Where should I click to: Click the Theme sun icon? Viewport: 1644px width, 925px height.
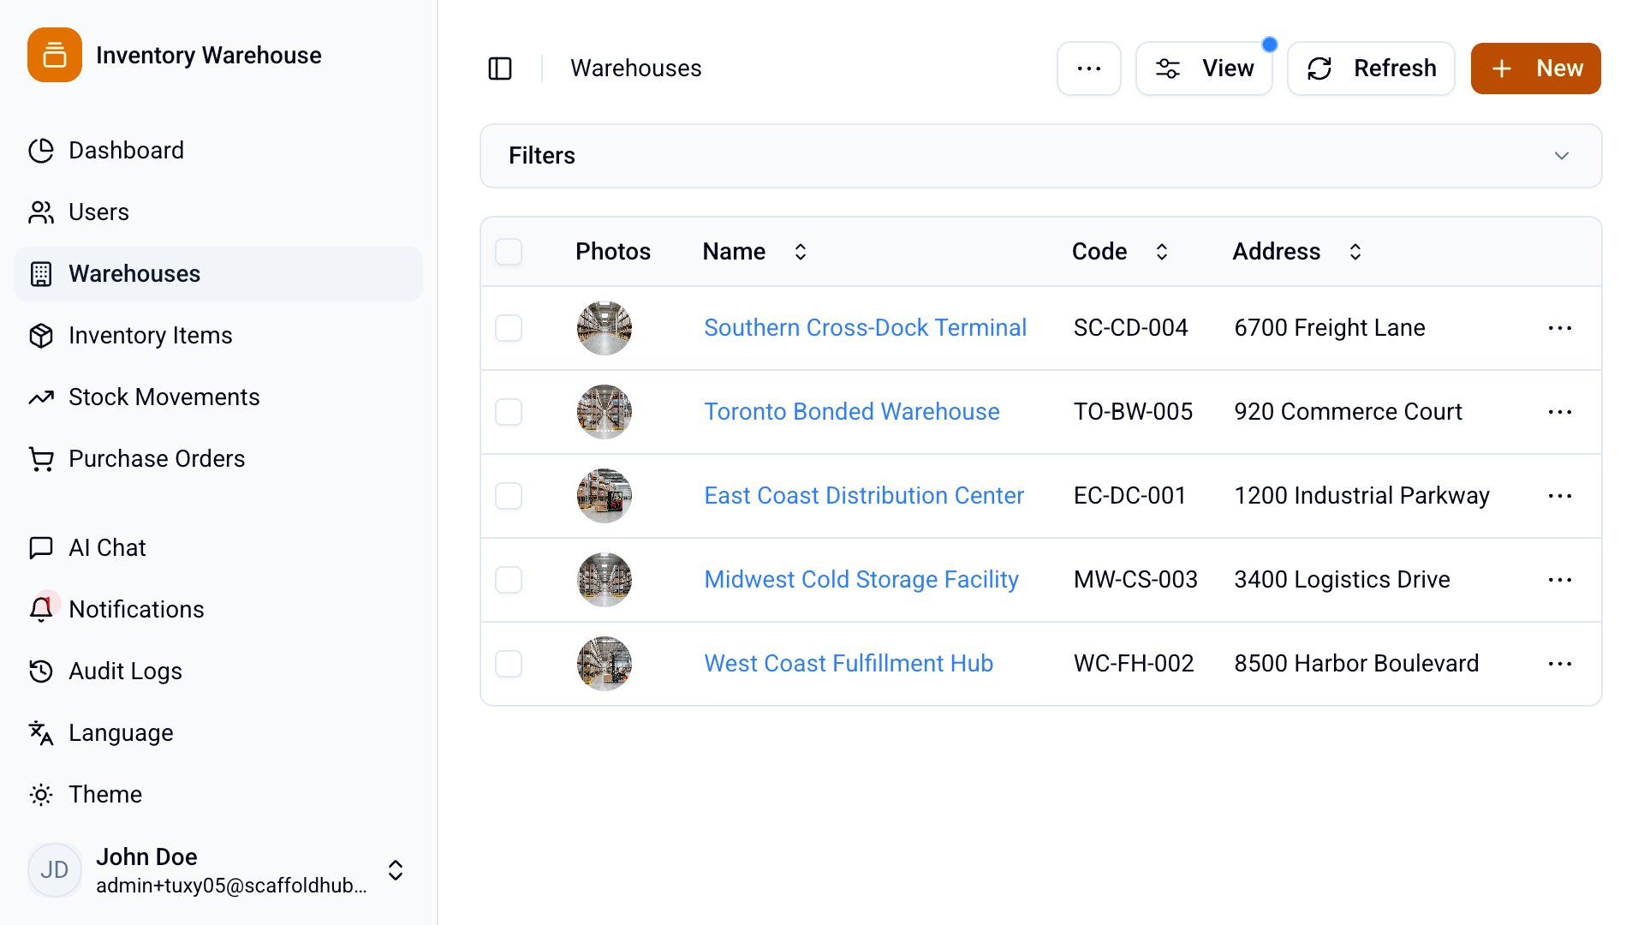[x=41, y=794]
